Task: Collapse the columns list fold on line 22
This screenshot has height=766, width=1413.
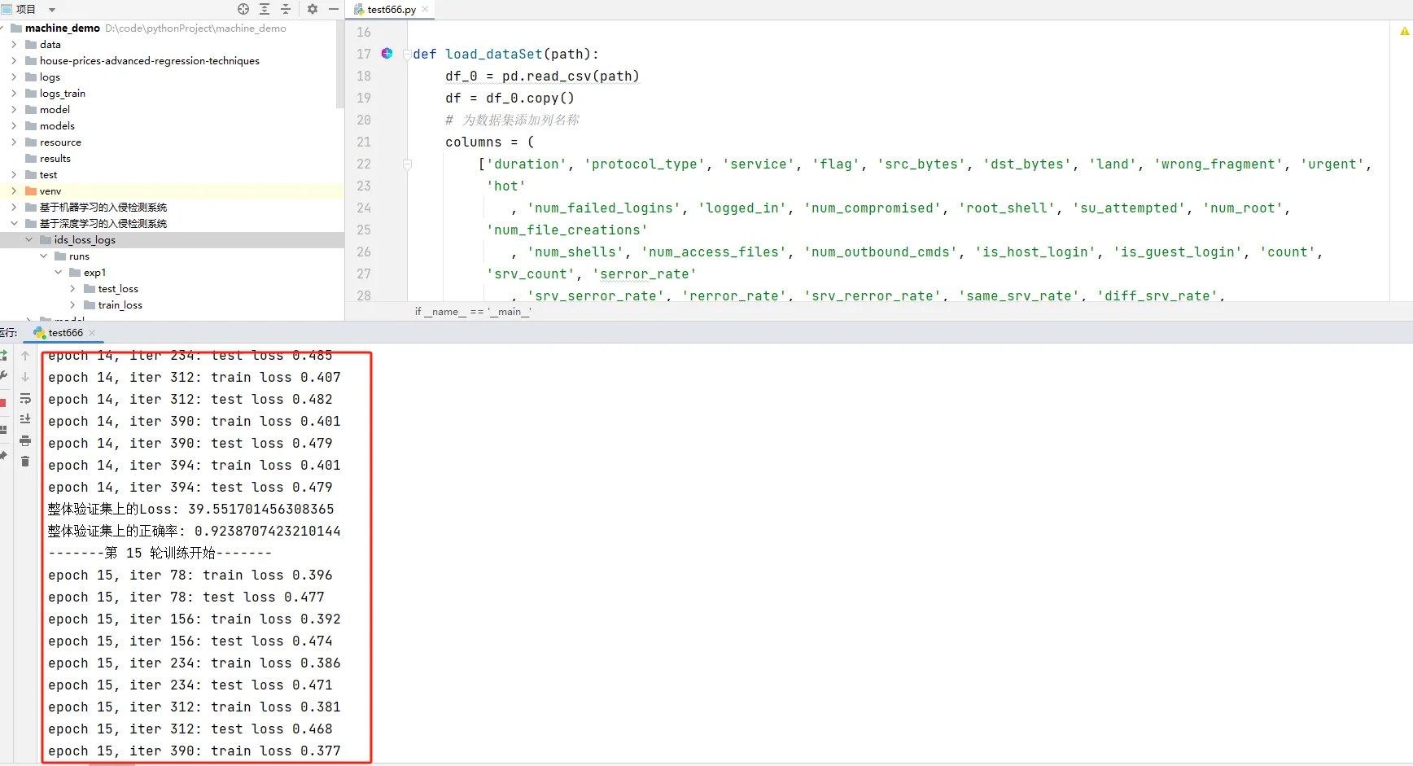Action: [x=407, y=164]
